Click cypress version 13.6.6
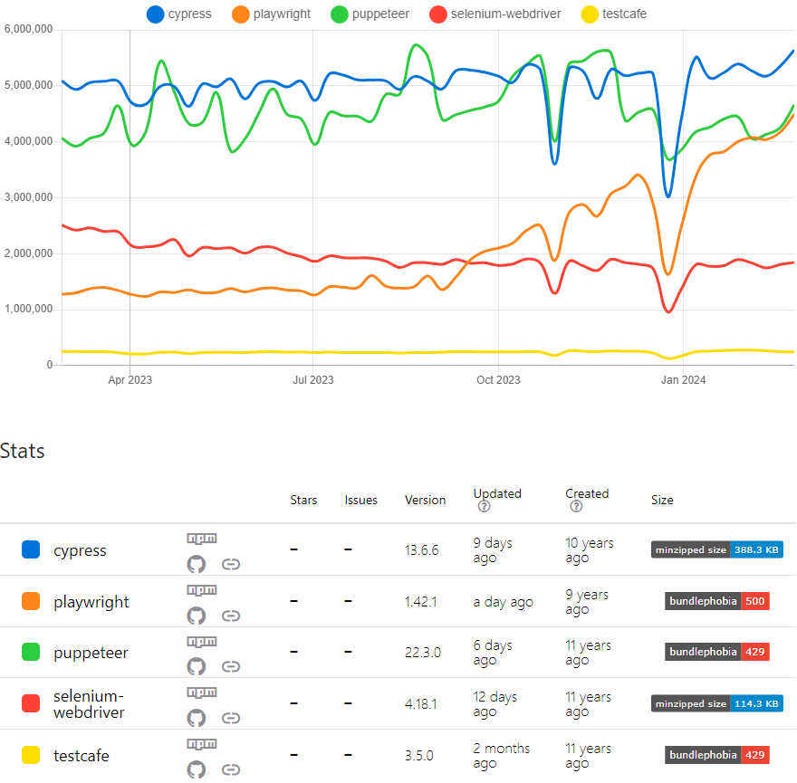 421,550
